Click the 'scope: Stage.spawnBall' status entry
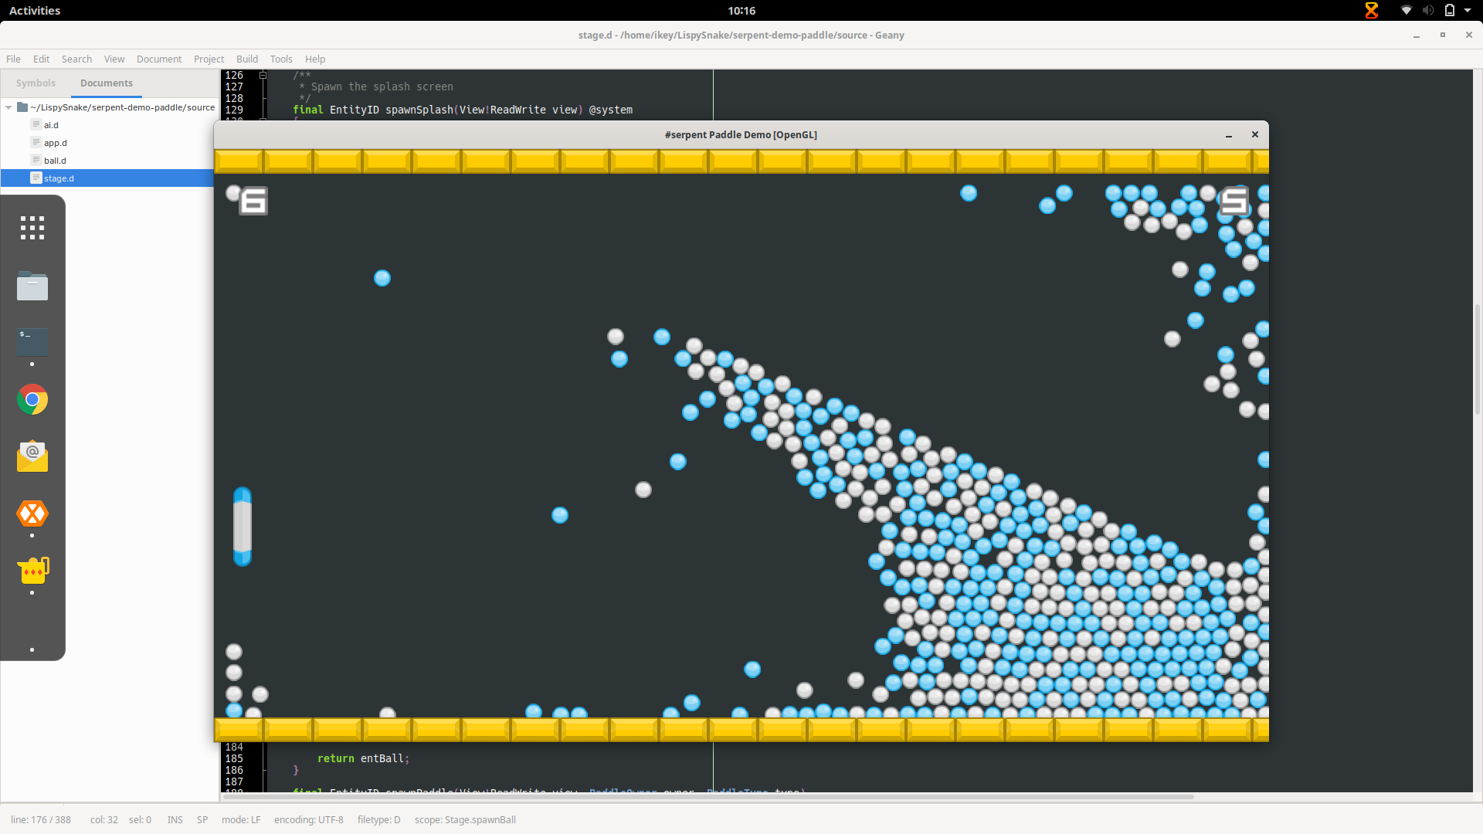This screenshot has width=1483, height=834. click(465, 820)
